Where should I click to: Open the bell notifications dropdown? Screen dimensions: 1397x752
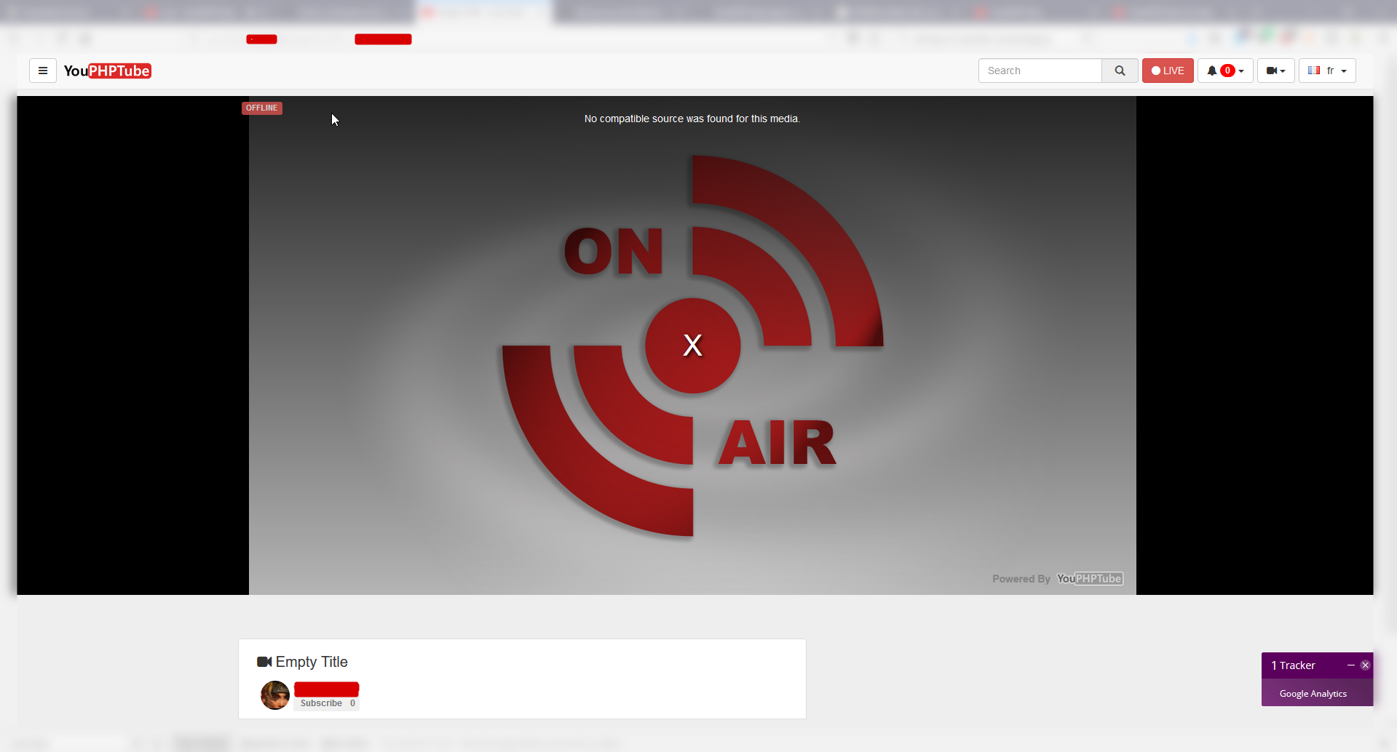point(1225,71)
